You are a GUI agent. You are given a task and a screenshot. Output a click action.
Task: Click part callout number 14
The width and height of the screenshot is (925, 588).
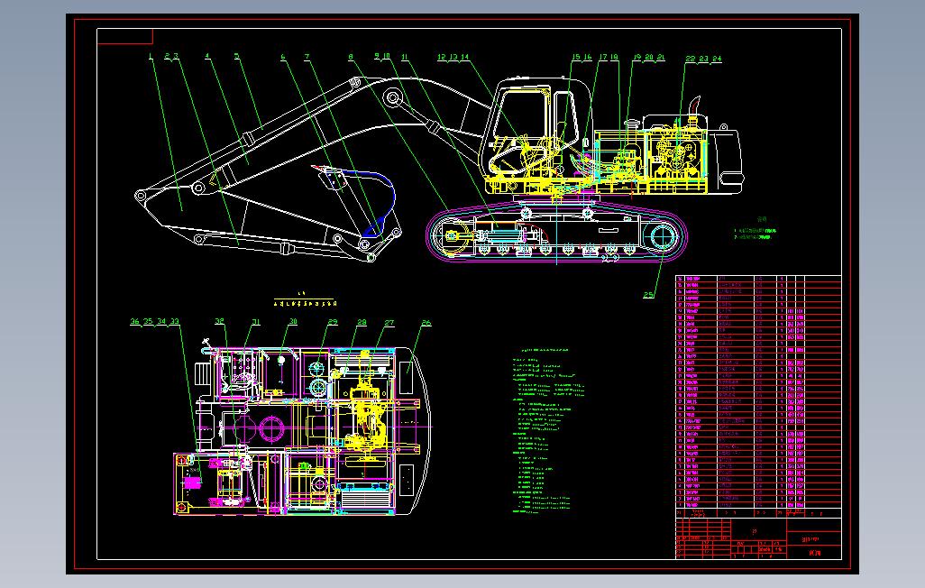pyautogui.click(x=465, y=57)
